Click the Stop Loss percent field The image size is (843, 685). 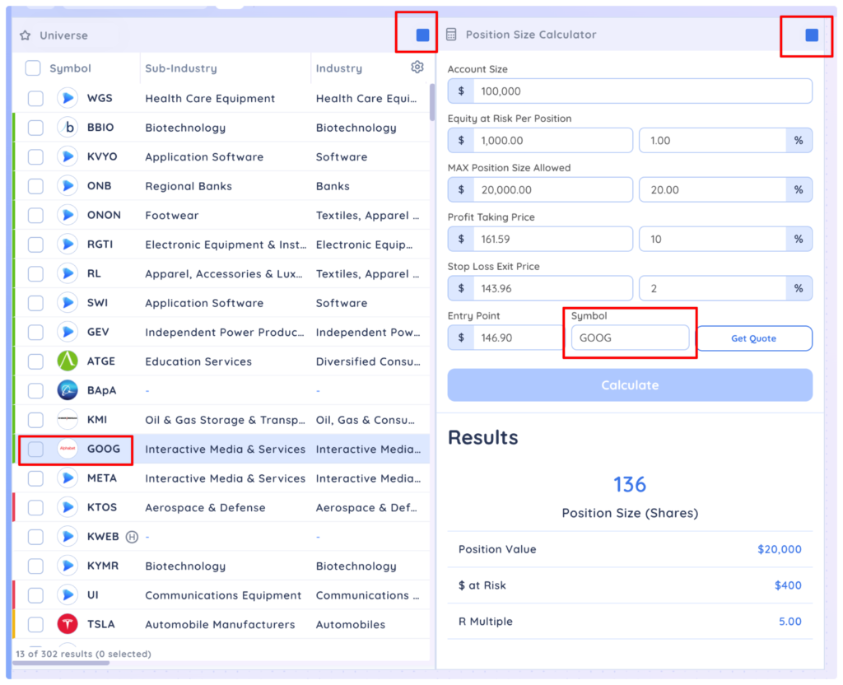click(x=725, y=288)
